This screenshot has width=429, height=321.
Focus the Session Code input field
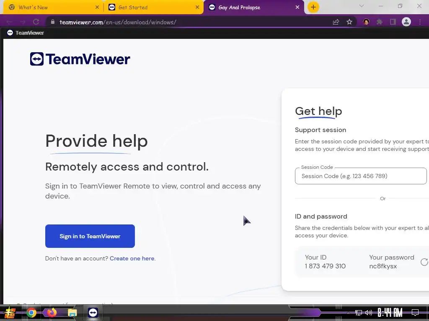[x=361, y=176]
